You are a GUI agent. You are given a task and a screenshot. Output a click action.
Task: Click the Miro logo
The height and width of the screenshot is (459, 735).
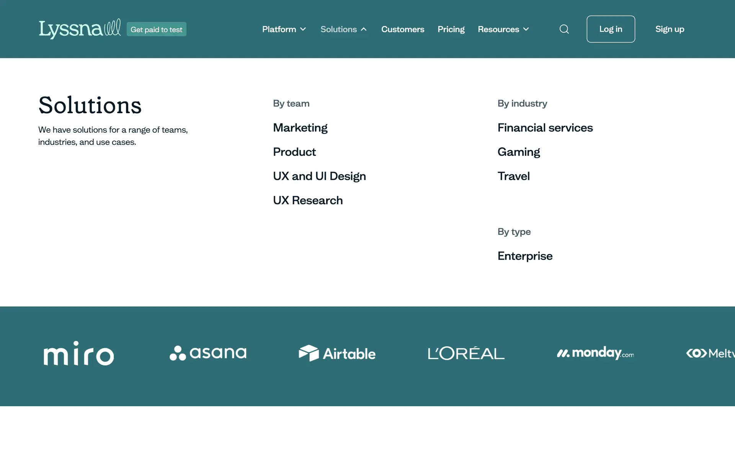pos(78,353)
